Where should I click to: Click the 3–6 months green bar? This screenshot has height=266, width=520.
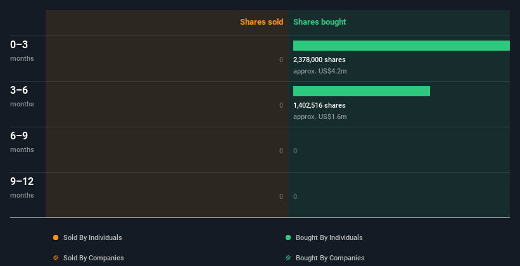361,91
